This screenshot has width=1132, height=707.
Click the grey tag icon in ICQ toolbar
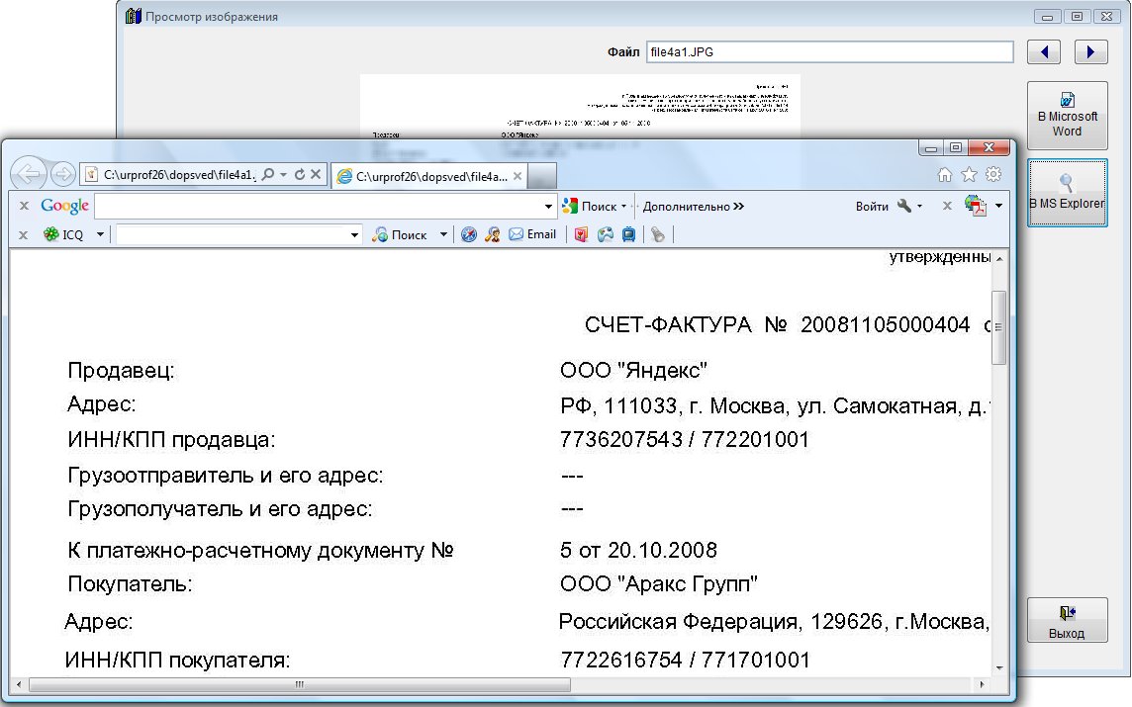pos(657,234)
